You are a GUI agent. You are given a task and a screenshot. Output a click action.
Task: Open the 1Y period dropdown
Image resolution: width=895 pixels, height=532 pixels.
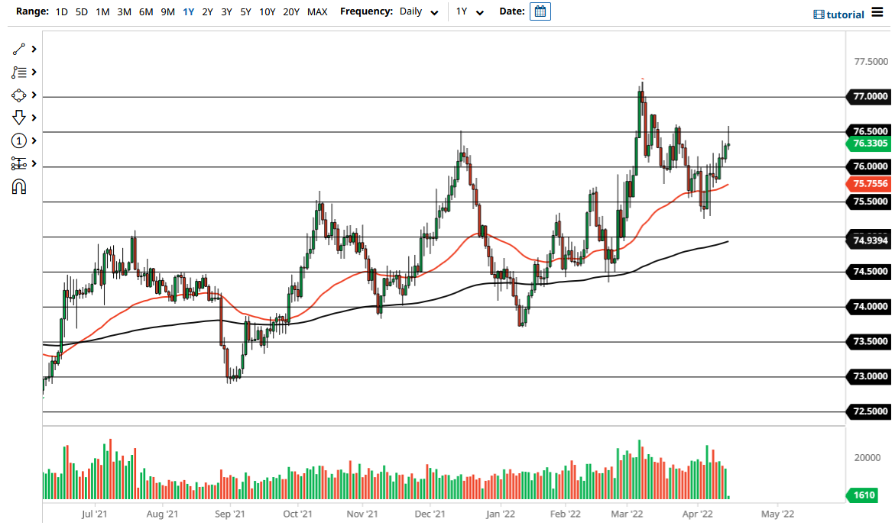[x=470, y=12]
